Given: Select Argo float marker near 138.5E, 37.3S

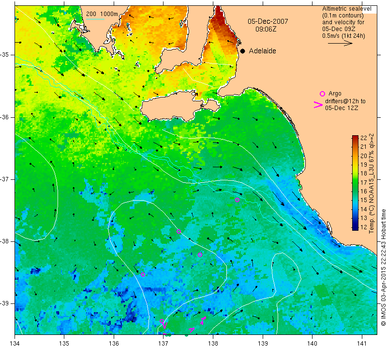Looking at the screenshot, I should pos(237,200).
